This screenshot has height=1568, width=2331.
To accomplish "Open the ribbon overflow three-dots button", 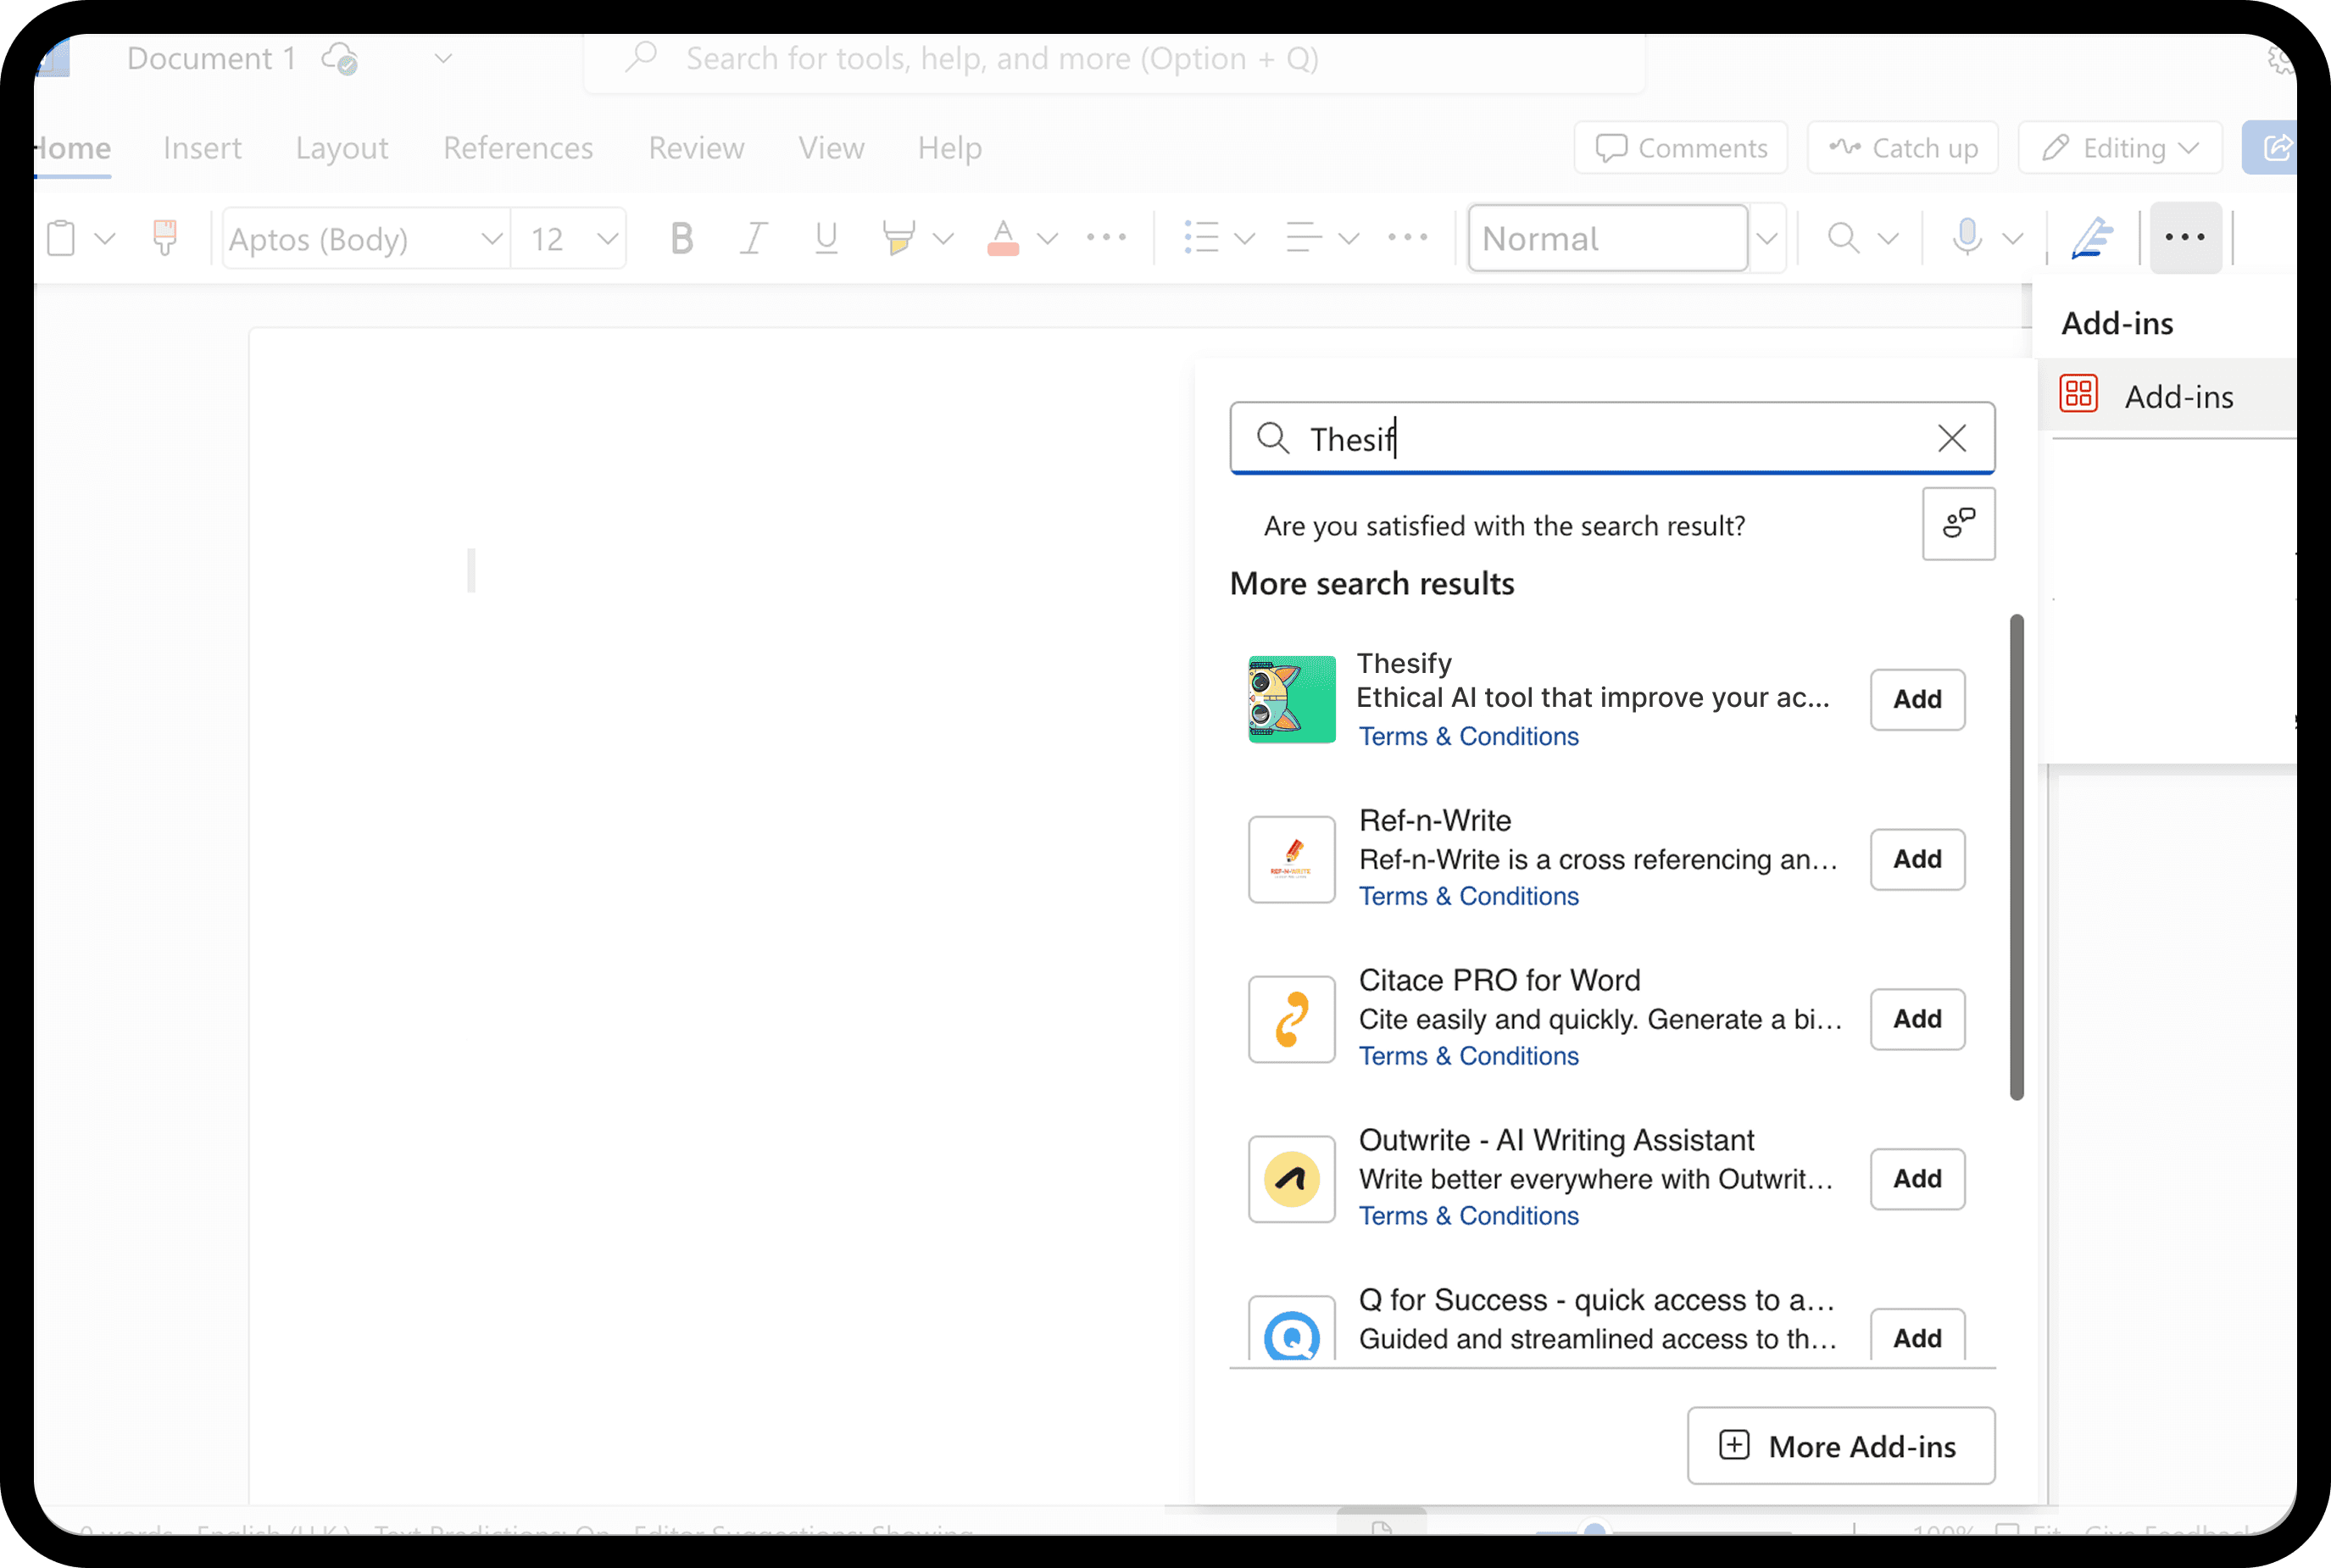I will tap(2185, 237).
